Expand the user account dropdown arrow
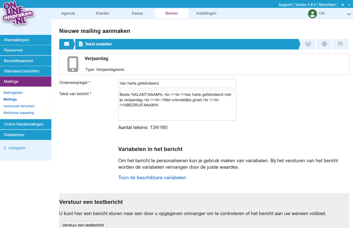Viewport: 353px width, 228px height. (x=349, y=14)
